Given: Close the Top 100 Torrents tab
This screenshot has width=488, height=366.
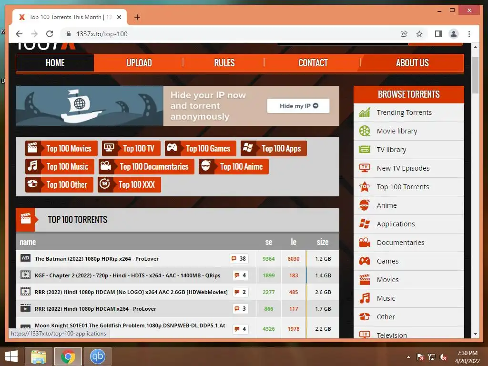Looking at the screenshot, I should pos(119,17).
